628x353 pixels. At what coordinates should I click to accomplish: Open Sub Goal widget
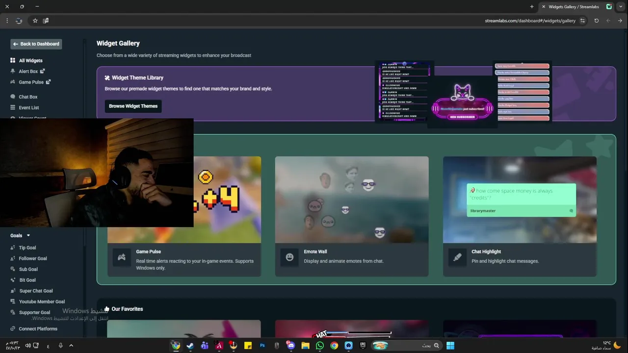[x=28, y=270]
